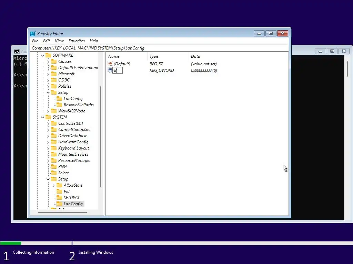Viewport: 353px width, 264px height.
Task: Collapse the SOFTWARE key
Action: tap(42, 55)
